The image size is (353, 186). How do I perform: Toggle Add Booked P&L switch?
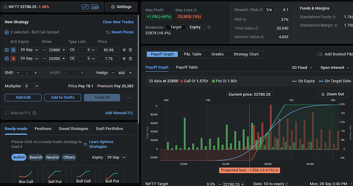319,54
